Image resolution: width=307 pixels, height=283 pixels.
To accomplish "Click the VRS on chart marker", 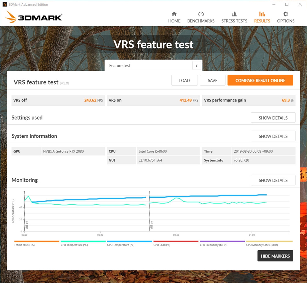I will (x=151, y=225).
